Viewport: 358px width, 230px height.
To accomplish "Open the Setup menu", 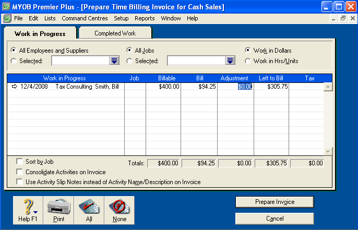I will coord(121,18).
